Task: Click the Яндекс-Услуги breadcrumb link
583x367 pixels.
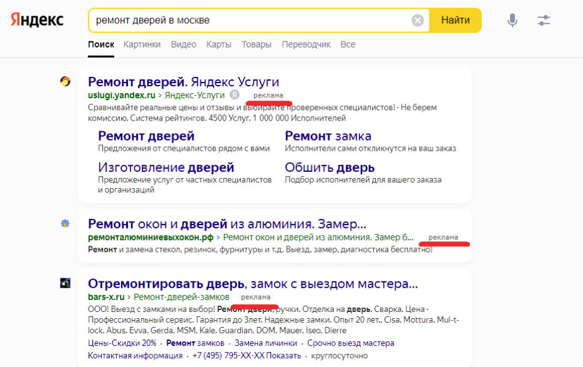Action: [x=195, y=95]
